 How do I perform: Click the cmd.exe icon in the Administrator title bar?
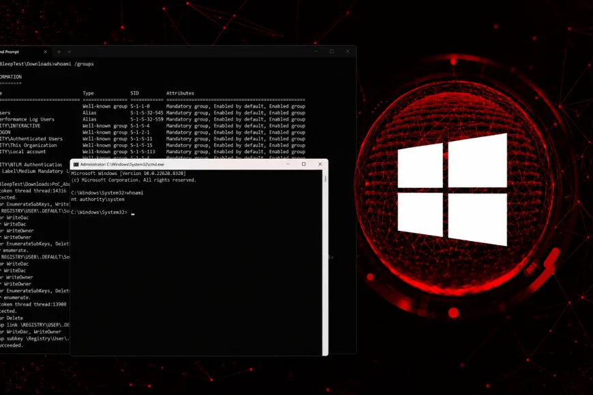click(x=76, y=164)
